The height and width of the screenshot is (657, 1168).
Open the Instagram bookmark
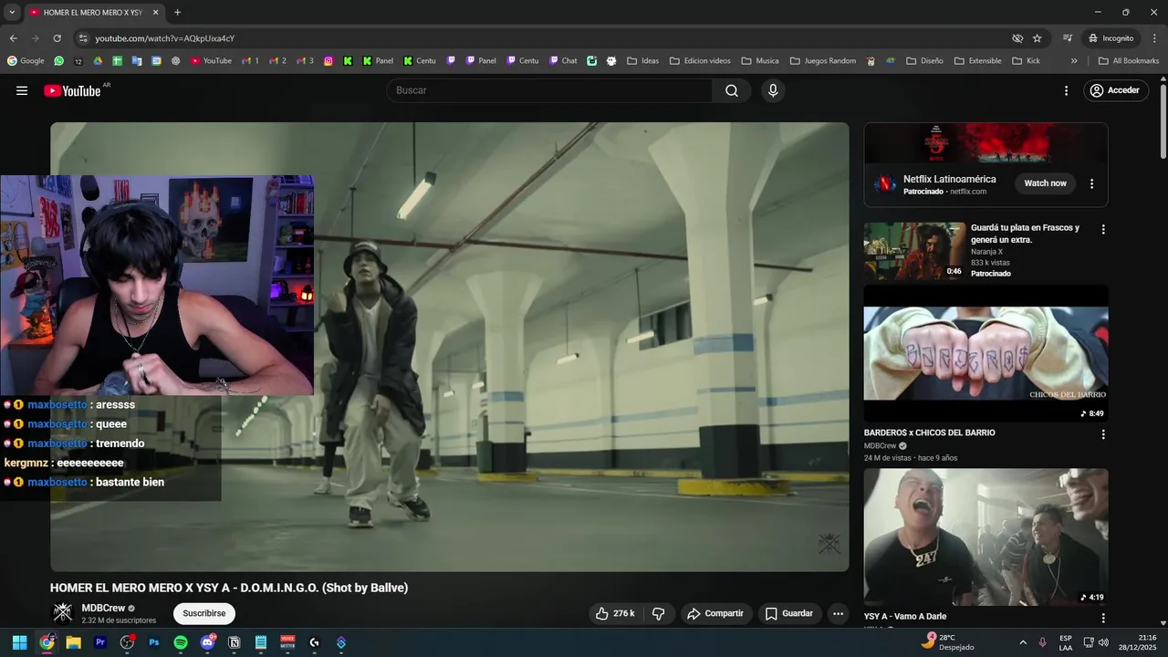pos(328,61)
